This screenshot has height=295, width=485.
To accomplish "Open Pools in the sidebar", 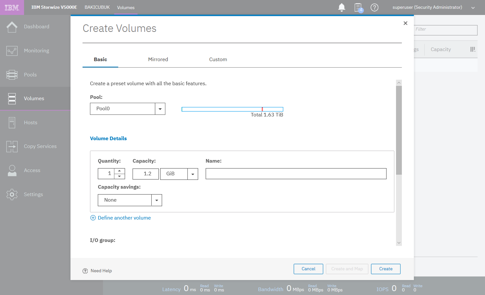I will [x=35, y=75].
